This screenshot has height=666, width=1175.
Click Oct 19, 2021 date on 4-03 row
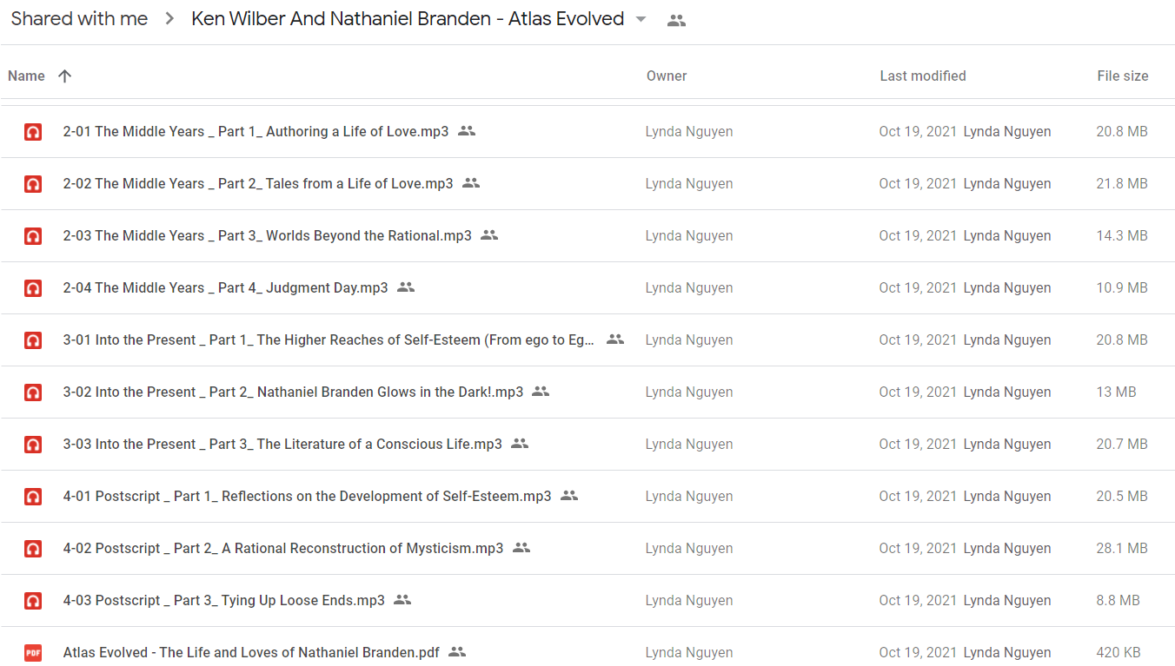pyautogui.click(x=918, y=601)
